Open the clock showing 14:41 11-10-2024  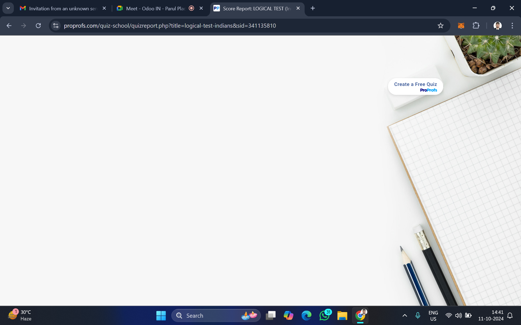[x=491, y=316]
